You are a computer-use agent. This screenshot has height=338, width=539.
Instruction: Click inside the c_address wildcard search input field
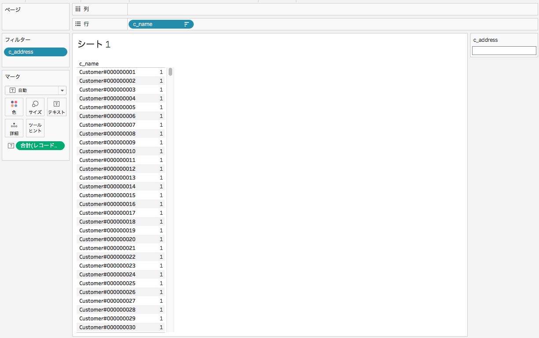(504, 50)
